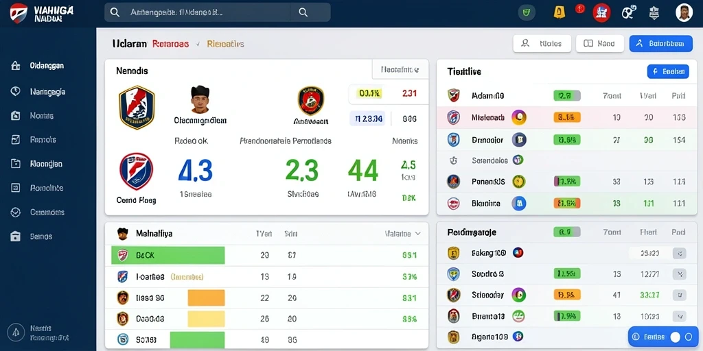Open Oldanggan in the sidebar
The width and height of the screenshot is (703, 351).
[47, 66]
